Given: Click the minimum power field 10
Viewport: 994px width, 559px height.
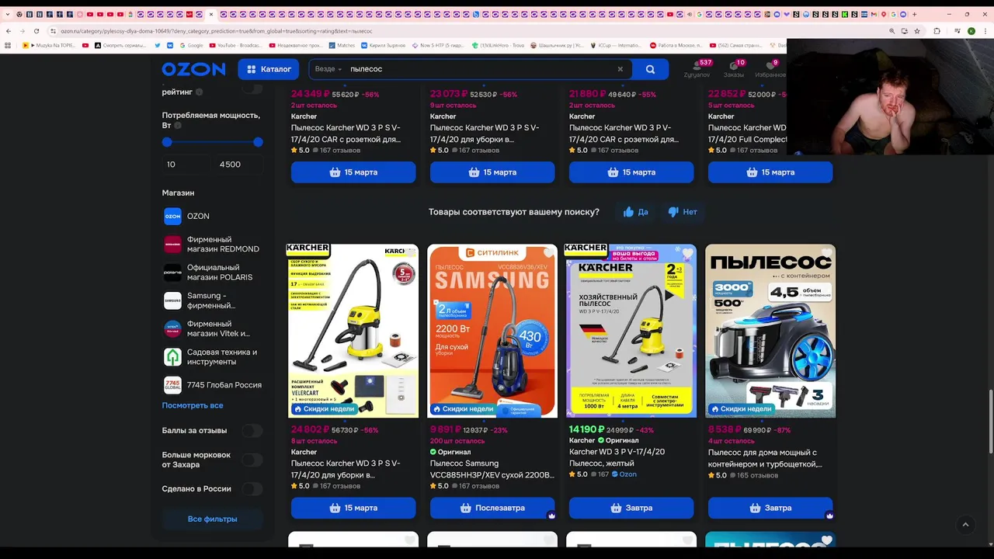Looking at the screenshot, I should pyautogui.click(x=186, y=165).
